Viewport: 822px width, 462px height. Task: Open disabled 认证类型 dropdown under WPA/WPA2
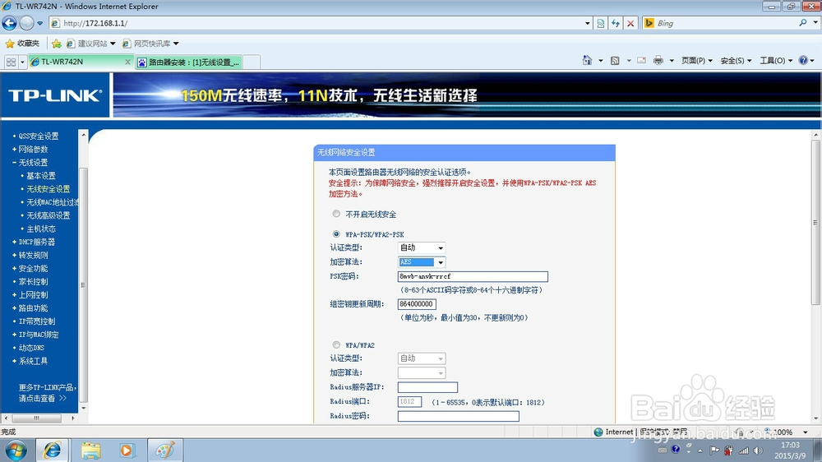coord(422,358)
